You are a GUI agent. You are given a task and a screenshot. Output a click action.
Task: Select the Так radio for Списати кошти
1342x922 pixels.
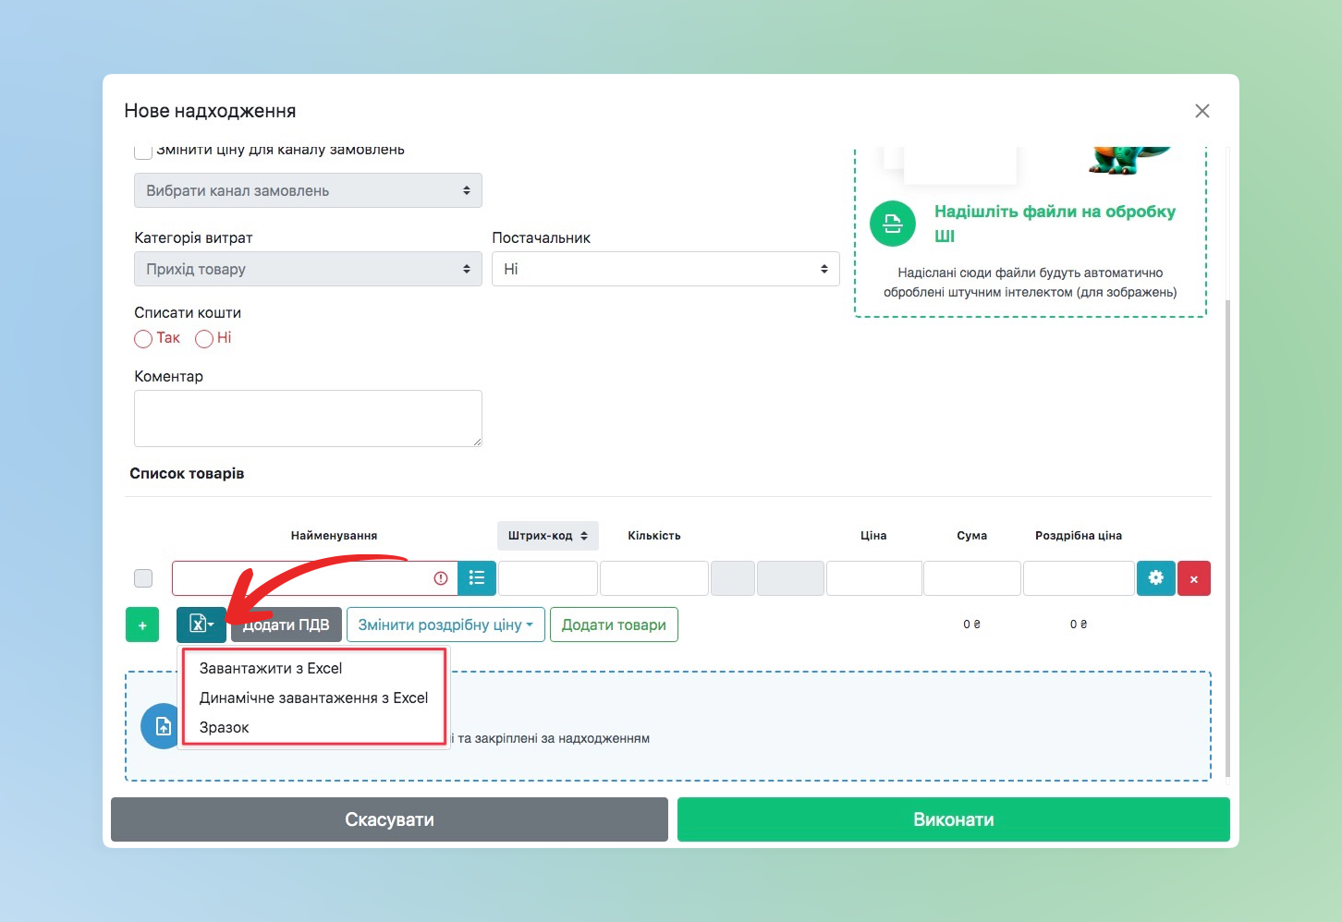tap(143, 339)
